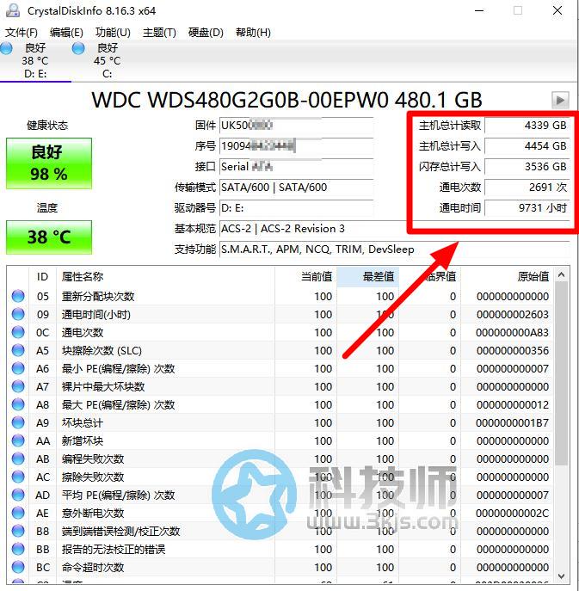Click status dot of AA 新增坏块 row

(18, 441)
